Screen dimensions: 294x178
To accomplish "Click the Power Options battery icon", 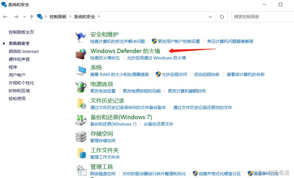I will click(x=81, y=87).
